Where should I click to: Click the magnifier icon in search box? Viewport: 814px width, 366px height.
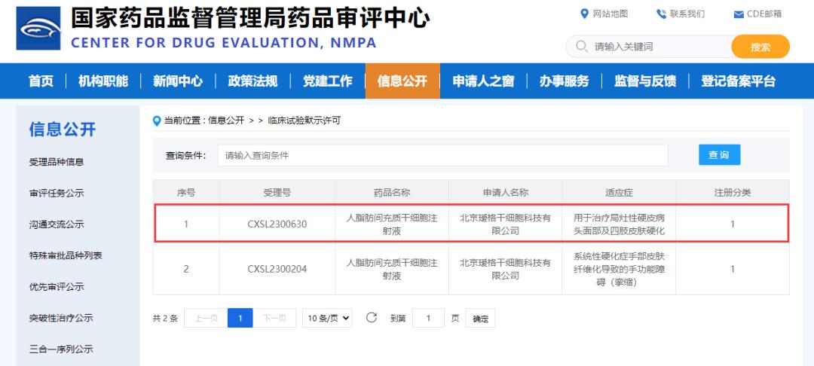582,47
